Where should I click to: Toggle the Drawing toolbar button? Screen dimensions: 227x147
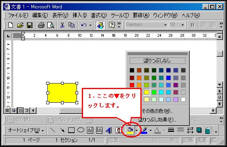coord(100,25)
